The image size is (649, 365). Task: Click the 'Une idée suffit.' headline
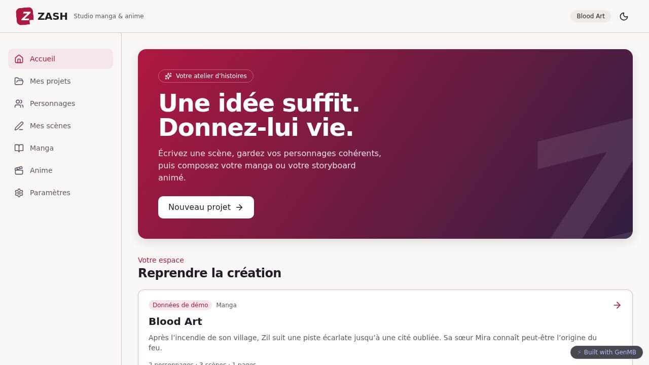pyautogui.click(x=259, y=103)
